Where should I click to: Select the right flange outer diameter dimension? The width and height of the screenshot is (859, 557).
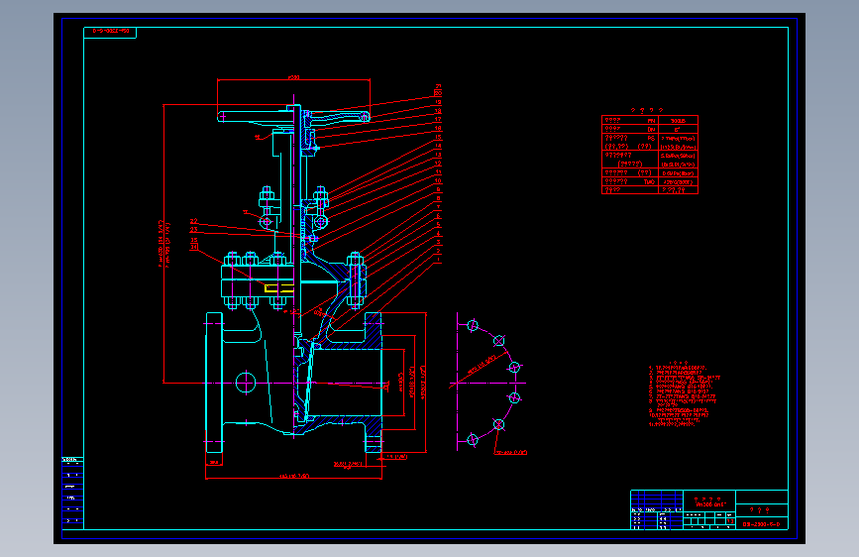(422, 383)
